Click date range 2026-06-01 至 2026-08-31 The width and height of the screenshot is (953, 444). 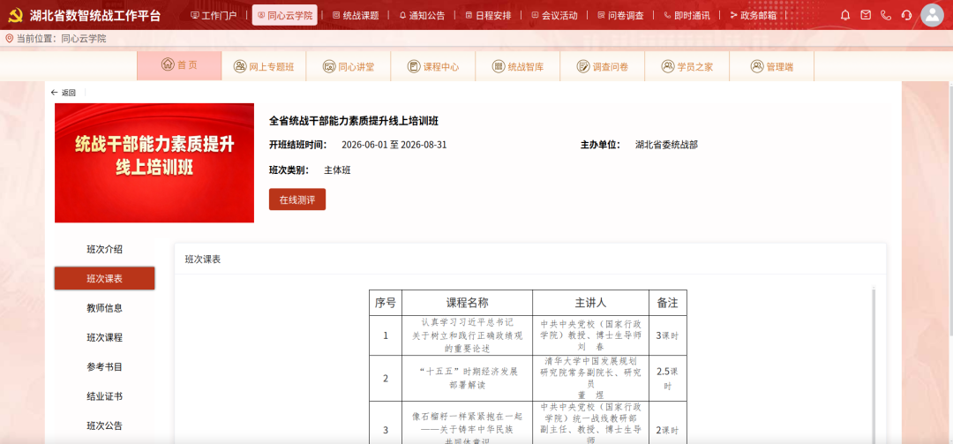point(394,145)
